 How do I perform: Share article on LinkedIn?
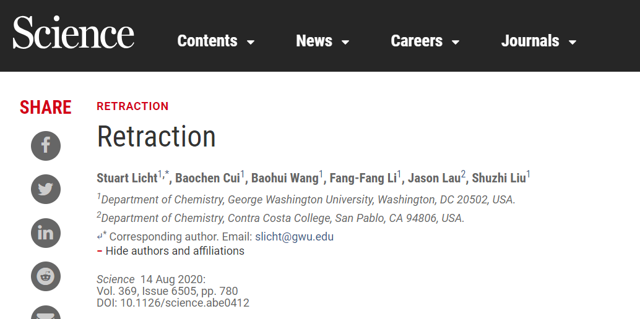tap(46, 233)
